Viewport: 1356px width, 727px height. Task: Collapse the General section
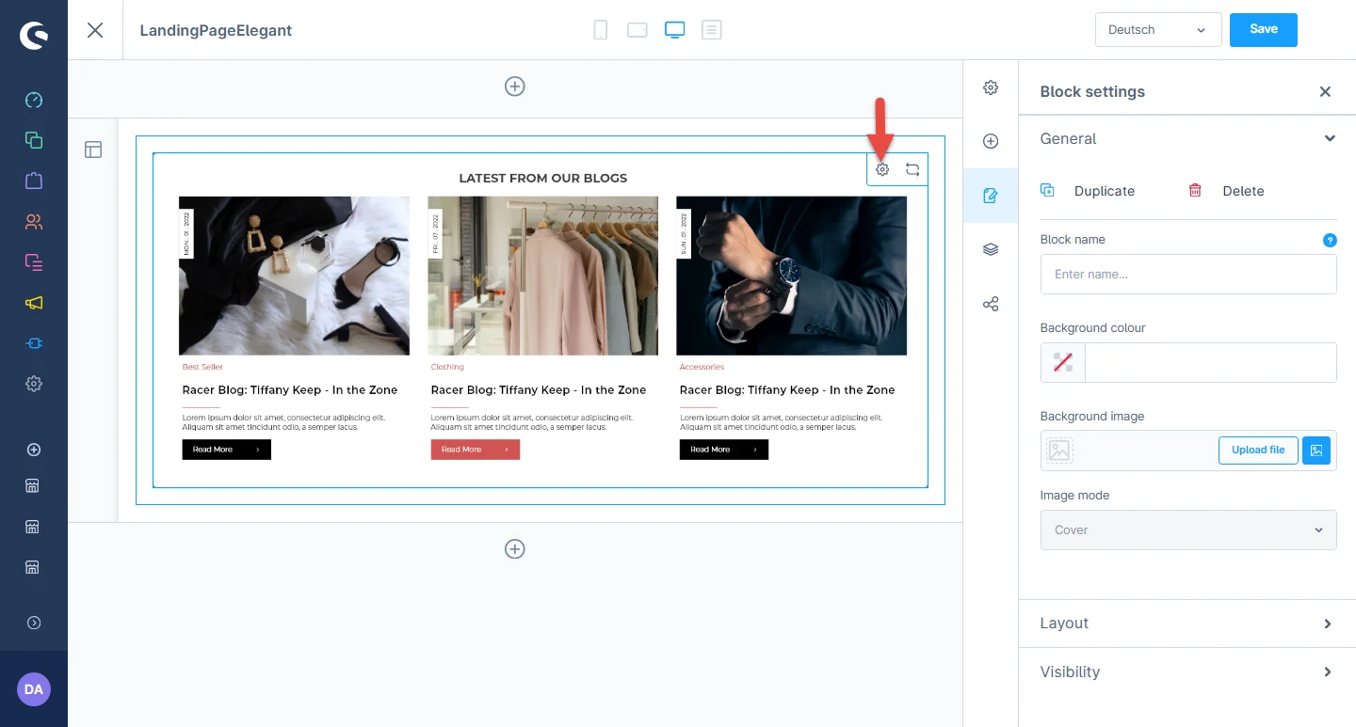[1329, 139]
